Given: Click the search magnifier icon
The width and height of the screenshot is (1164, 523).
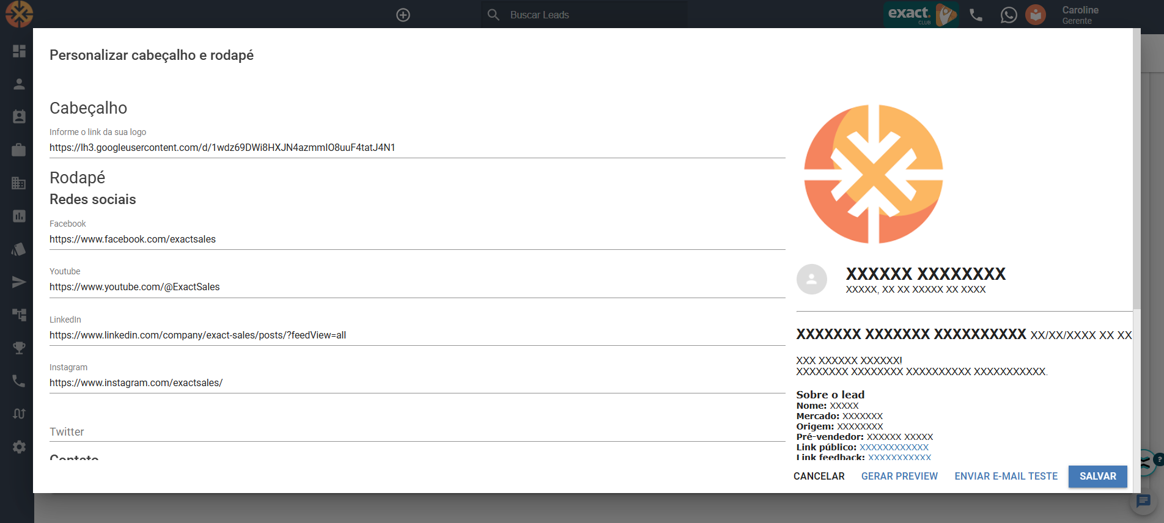Looking at the screenshot, I should [493, 15].
